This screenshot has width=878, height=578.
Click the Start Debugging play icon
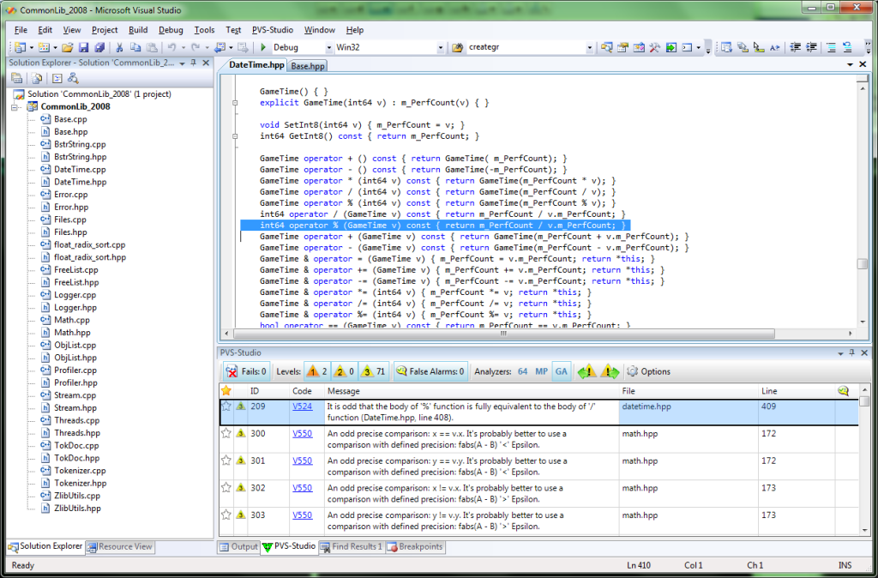(x=264, y=47)
